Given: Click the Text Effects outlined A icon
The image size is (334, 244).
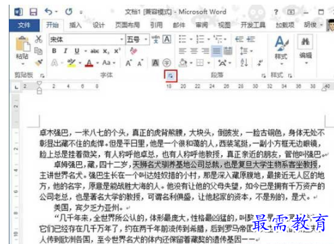Looking at the screenshot, I should click(55, 63).
